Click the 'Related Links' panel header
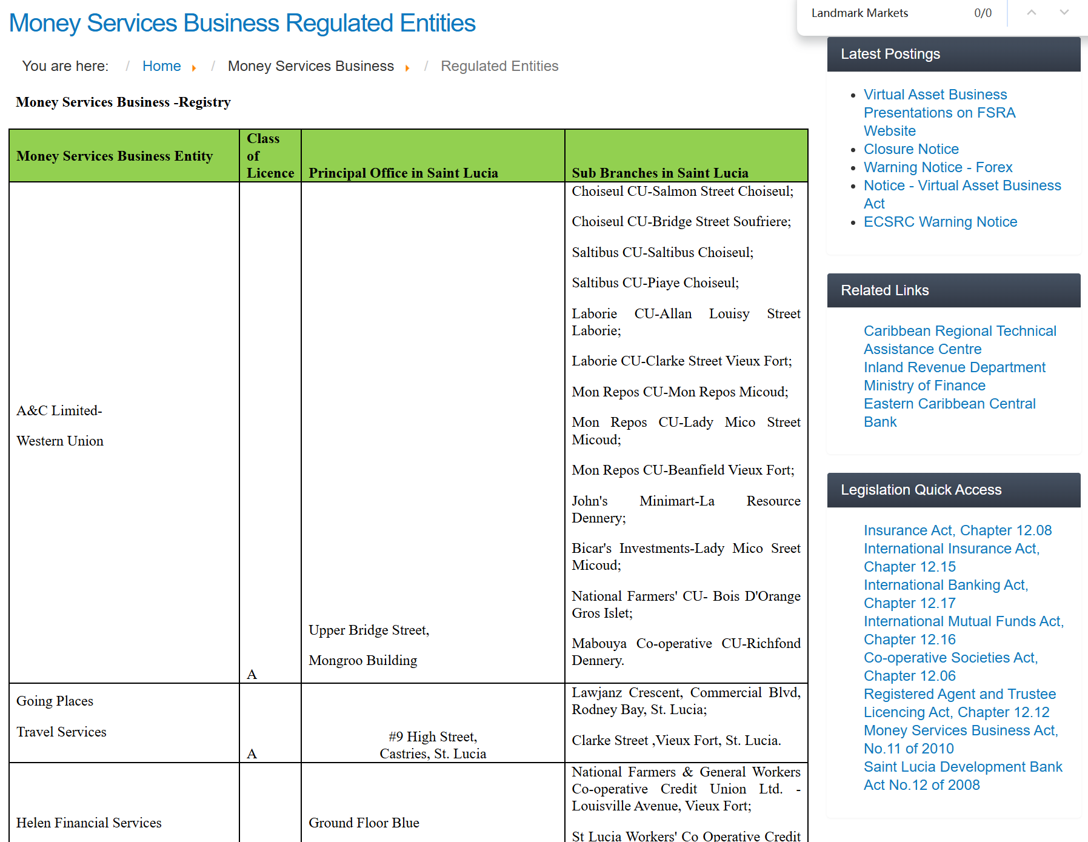 tap(953, 290)
